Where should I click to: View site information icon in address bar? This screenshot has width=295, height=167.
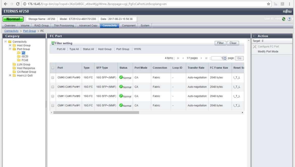tap(25, 4)
